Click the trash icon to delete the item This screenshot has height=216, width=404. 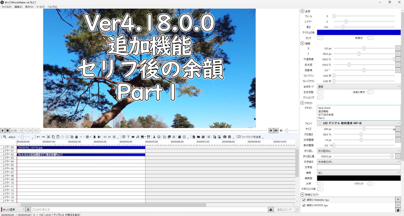click(94, 137)
